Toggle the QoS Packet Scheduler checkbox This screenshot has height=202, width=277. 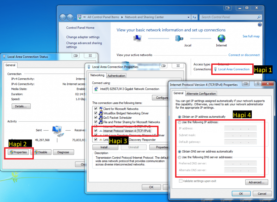pos(95,117)
